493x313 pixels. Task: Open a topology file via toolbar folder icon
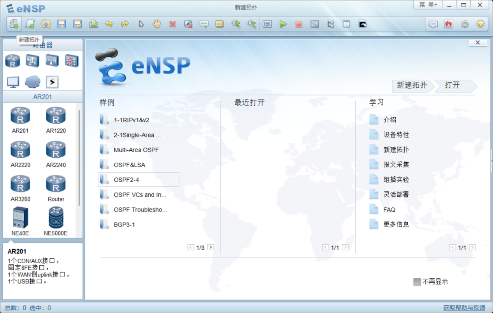pyautogui.click(x=46, y=24)
